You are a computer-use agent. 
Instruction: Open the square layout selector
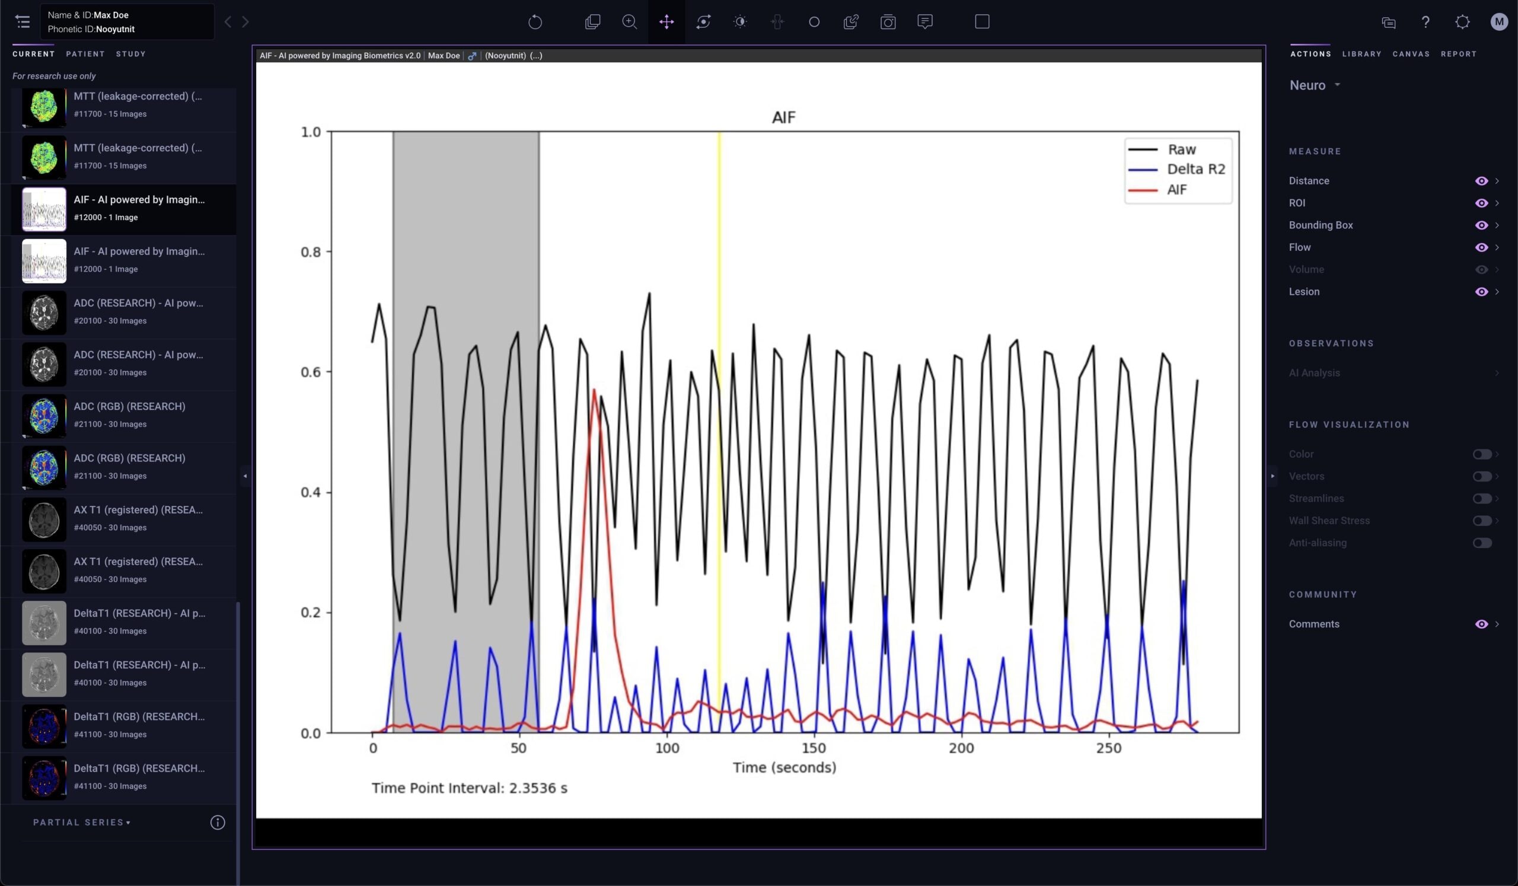(982, 22)
